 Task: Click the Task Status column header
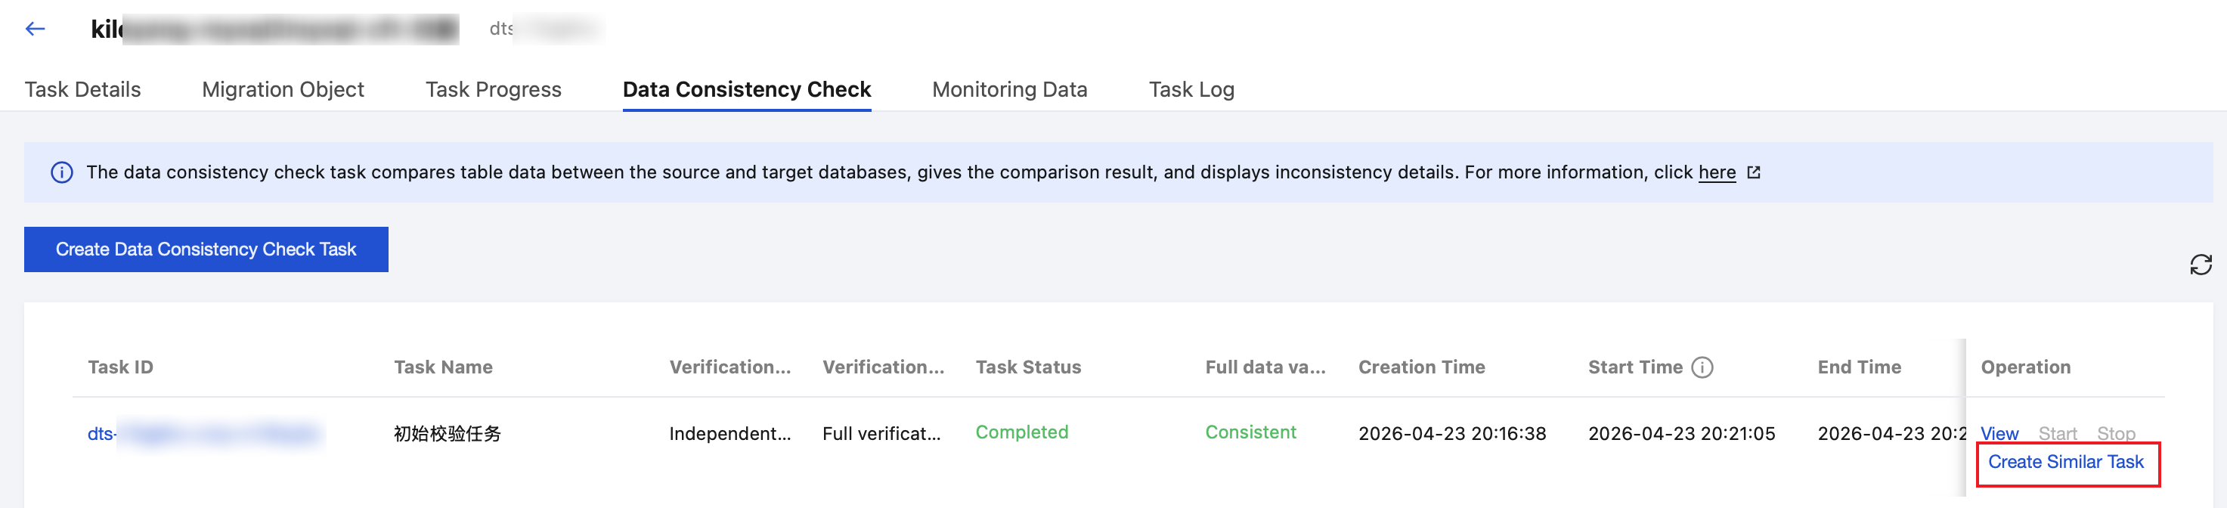[x=1028, y=367]
